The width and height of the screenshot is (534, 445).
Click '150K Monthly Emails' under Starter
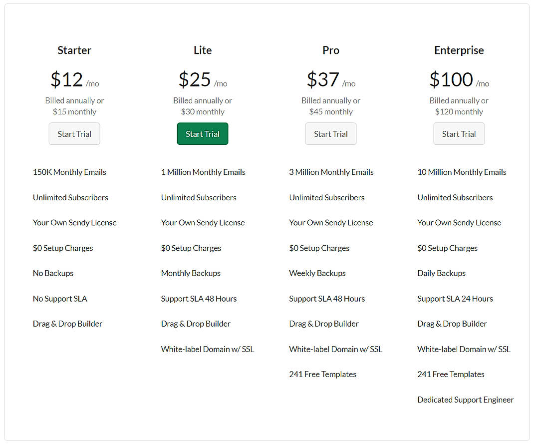point(69,172)
